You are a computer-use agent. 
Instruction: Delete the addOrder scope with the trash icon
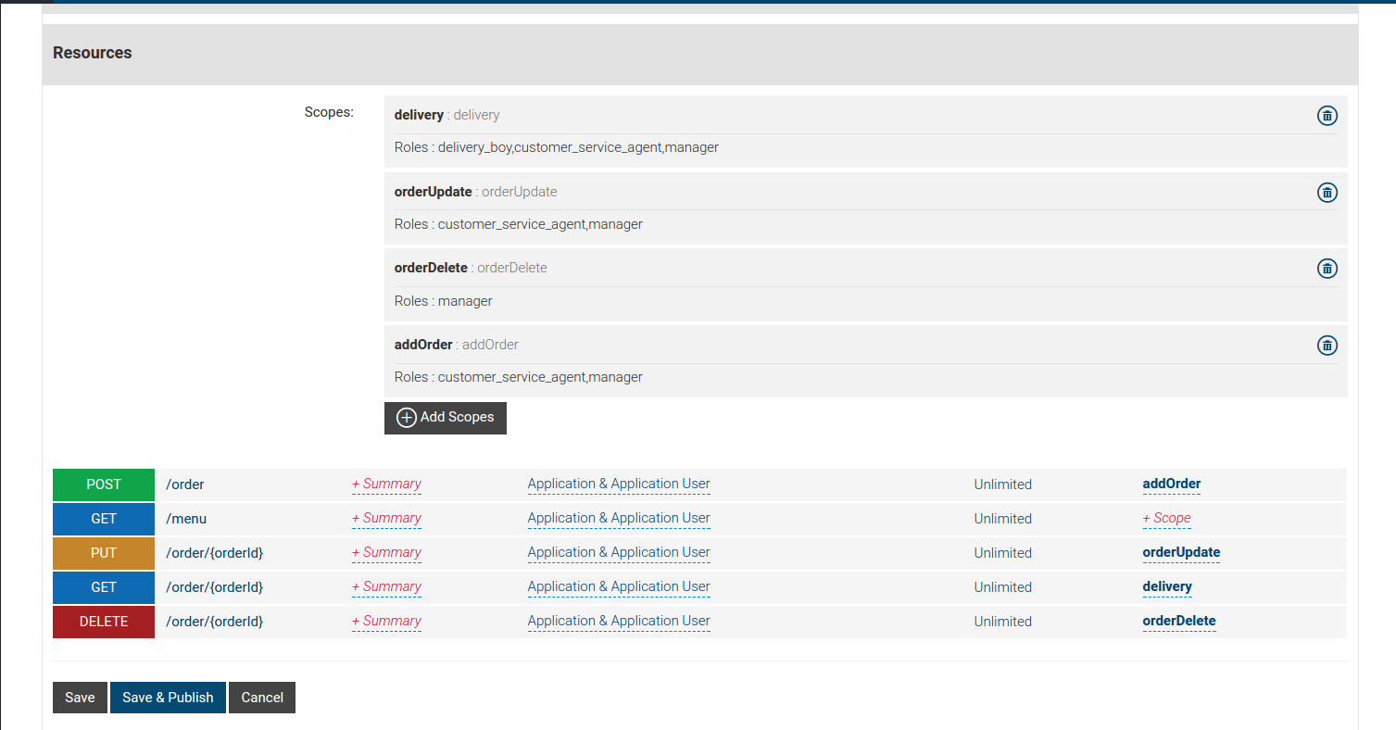point(1327,345)
